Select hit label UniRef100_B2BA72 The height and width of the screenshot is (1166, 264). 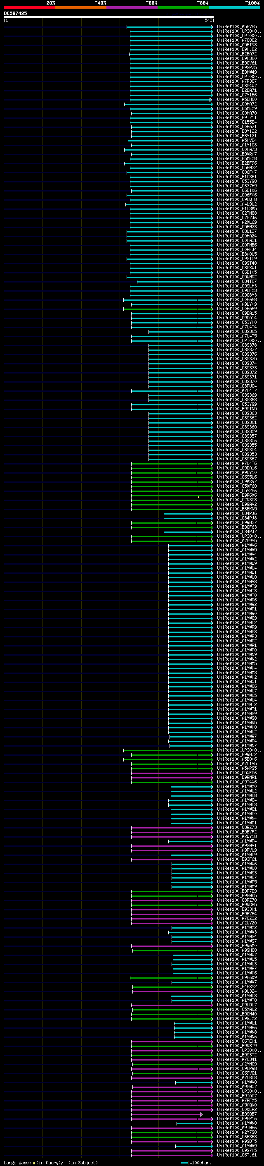237,54
